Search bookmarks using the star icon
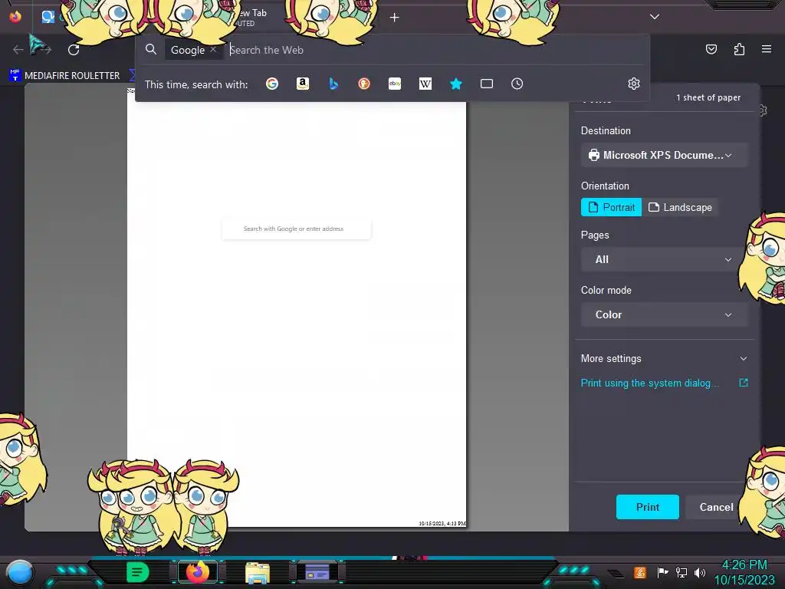This screenshot has width=785, height=589. pos(455,84)
